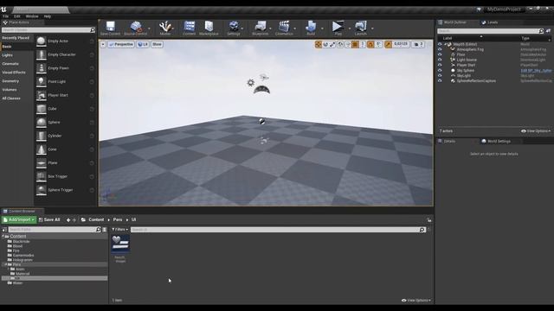Hide the Player Start actor
The height and width of the screenshot is (311, 554).
tap(440, 66)
